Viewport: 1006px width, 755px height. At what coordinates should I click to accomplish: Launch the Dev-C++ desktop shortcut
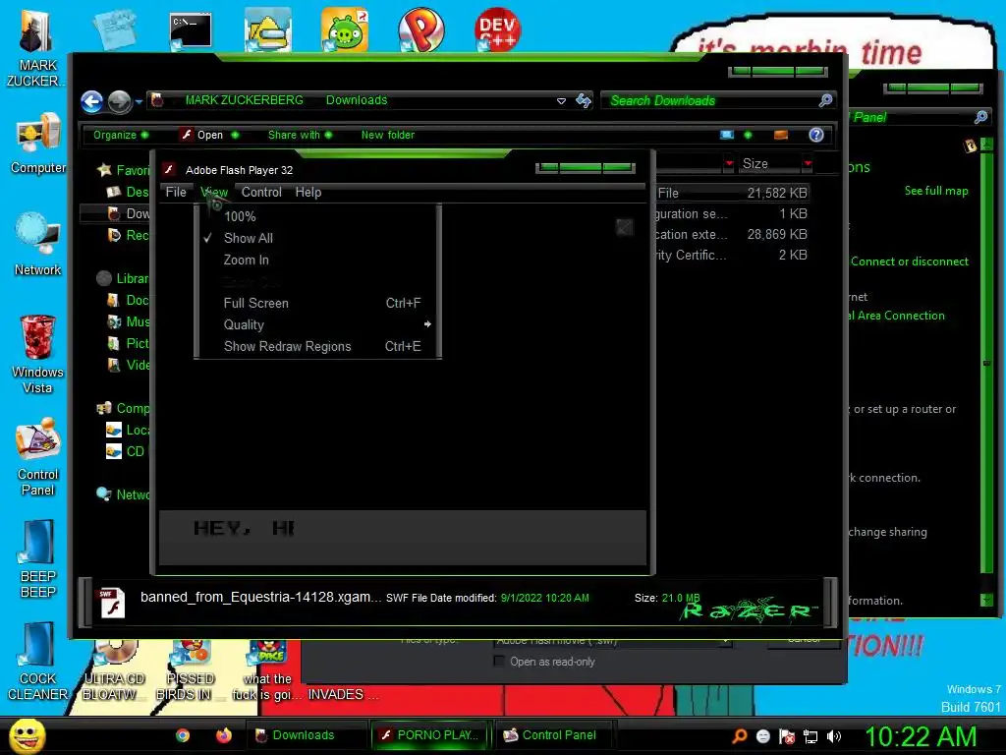pyautogui.click(x=497, y=29)
